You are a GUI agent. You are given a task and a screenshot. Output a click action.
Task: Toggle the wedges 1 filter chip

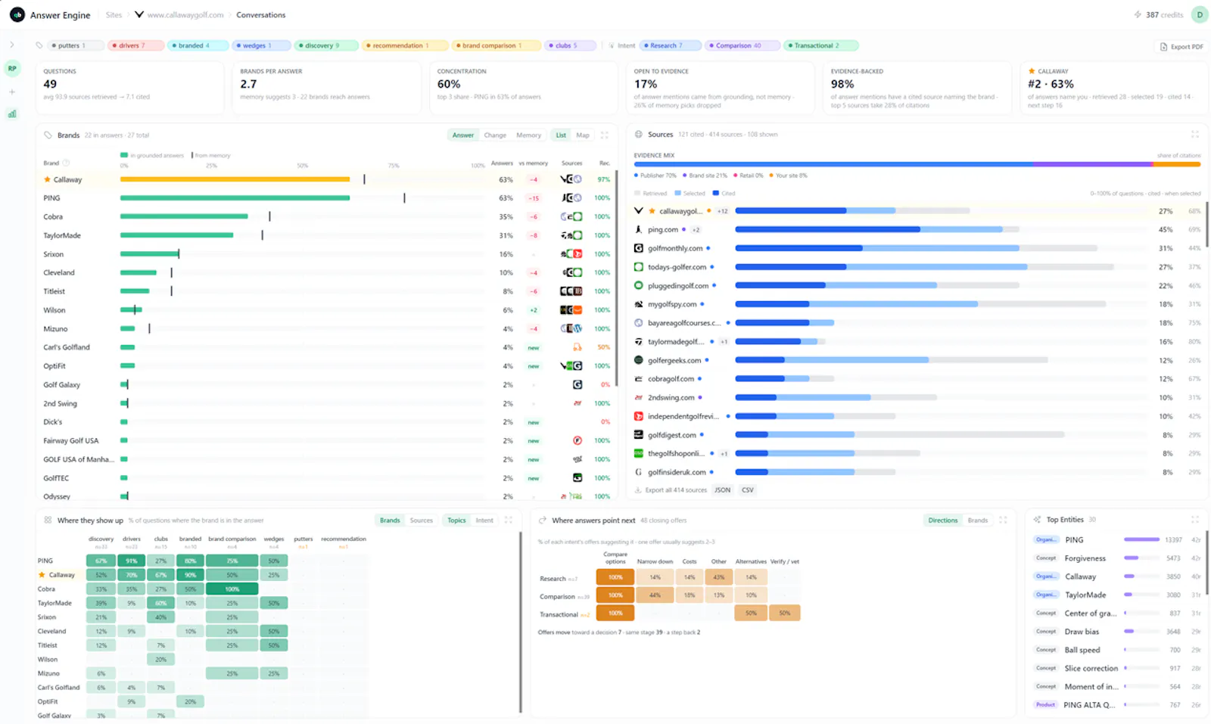(261, 45)
